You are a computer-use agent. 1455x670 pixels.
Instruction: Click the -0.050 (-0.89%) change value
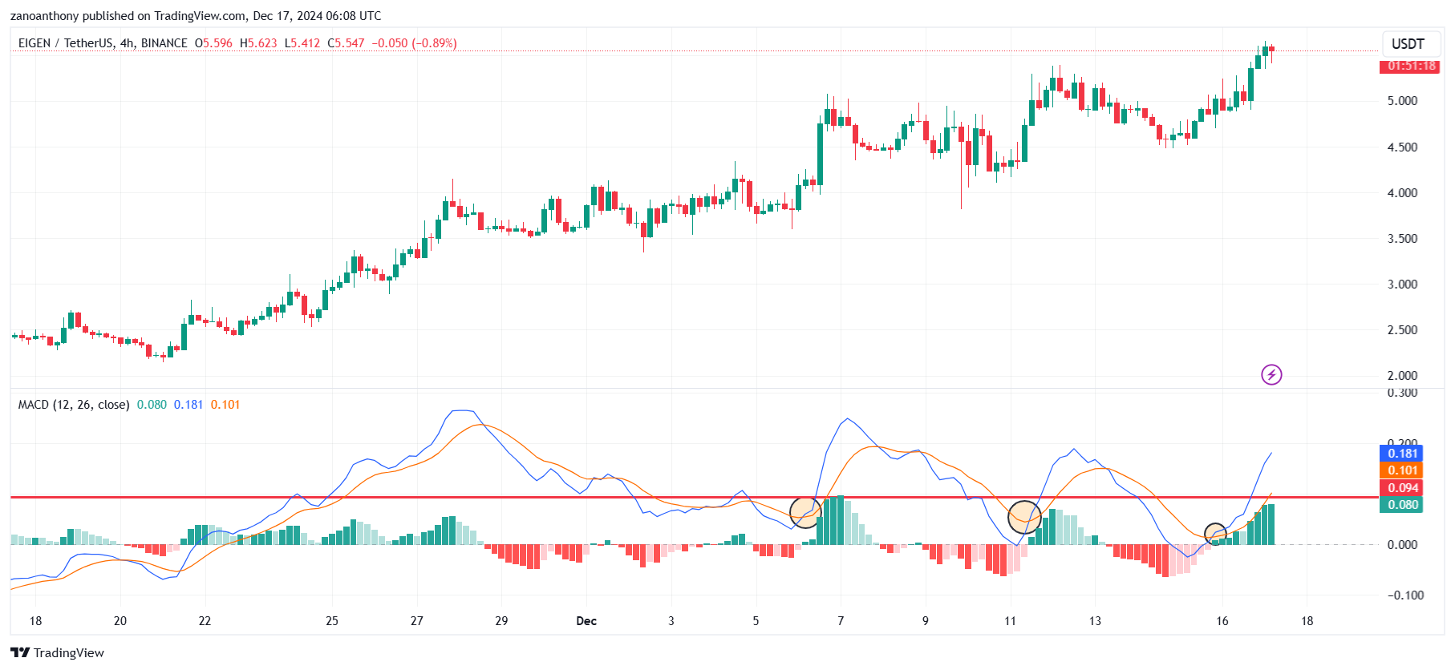[x=414, y=43]
